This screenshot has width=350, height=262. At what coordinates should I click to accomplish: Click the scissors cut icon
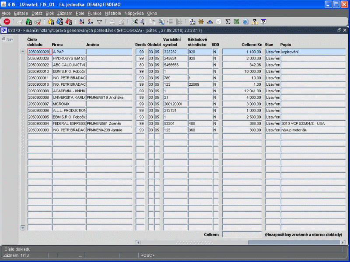click(x=134, y=21)
